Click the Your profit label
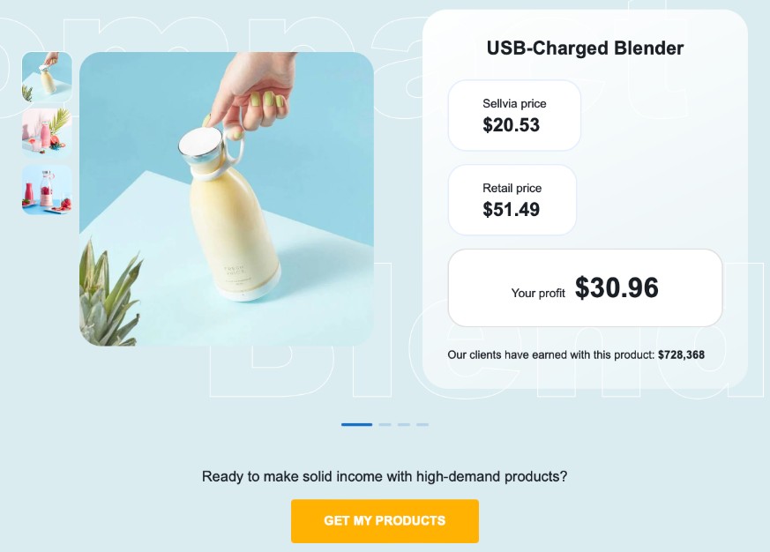The image size is (770, 552). (538, 294)
